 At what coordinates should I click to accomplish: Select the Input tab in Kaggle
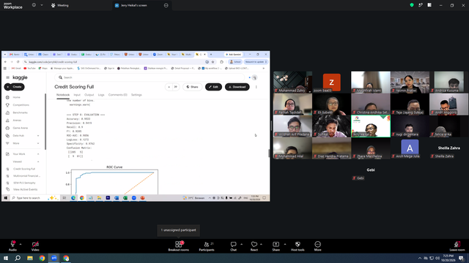77,95
